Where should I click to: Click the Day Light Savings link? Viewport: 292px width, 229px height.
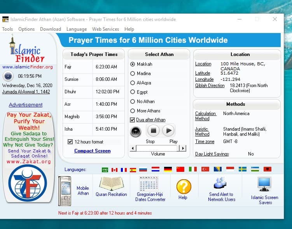click(212, 154)
